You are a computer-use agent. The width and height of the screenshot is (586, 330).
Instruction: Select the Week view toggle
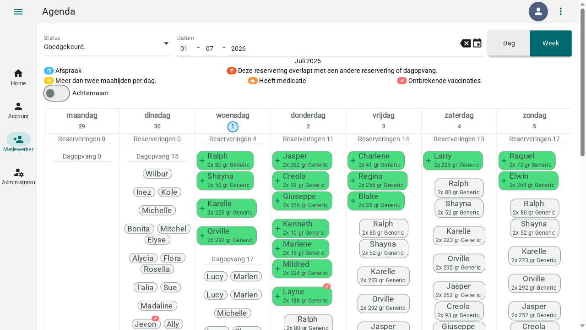pyautogui.click(x=551, y=43)
